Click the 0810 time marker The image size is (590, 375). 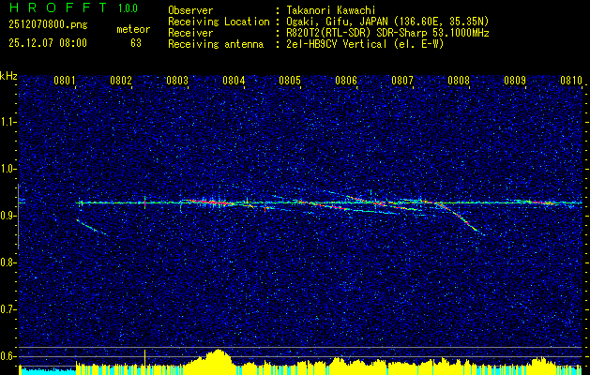tap(571, 81)
